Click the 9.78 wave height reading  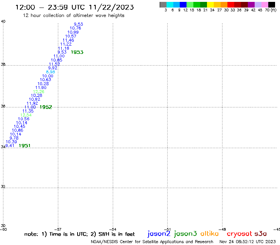14,138
